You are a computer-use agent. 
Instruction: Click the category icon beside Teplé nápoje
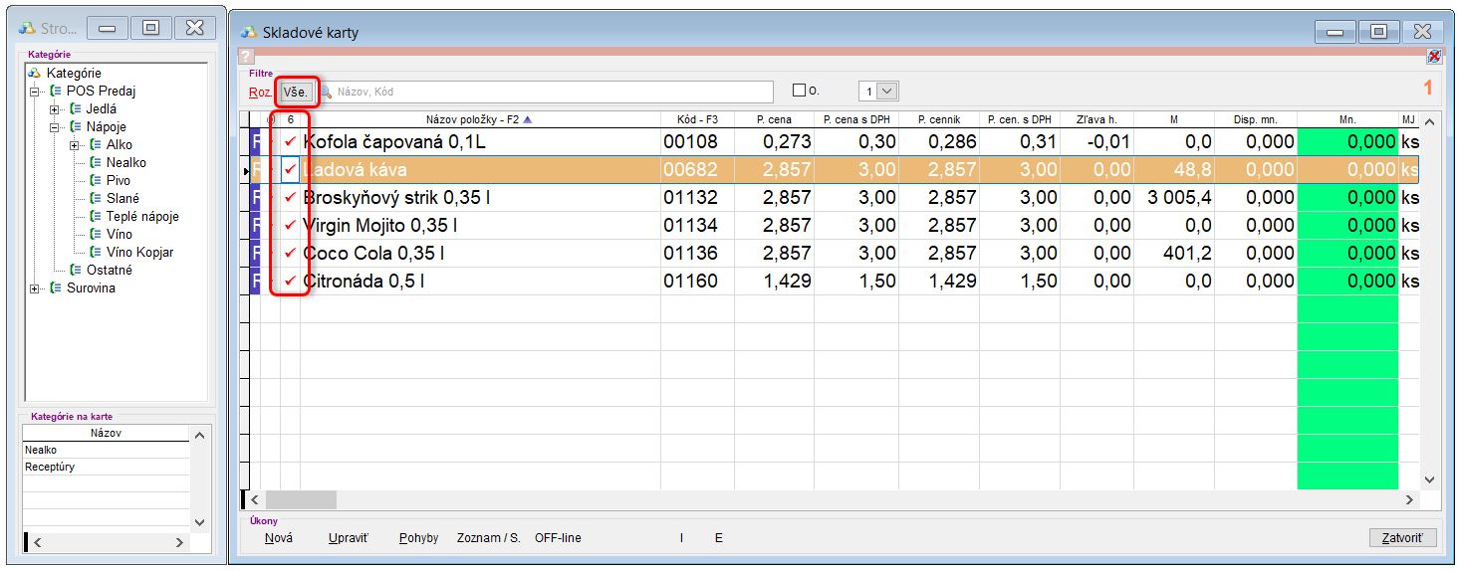click(x=96, y=216)
